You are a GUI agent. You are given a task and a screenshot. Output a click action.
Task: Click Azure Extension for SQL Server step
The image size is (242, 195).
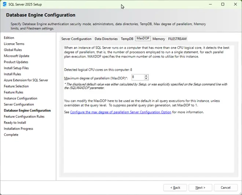[26, 80]
